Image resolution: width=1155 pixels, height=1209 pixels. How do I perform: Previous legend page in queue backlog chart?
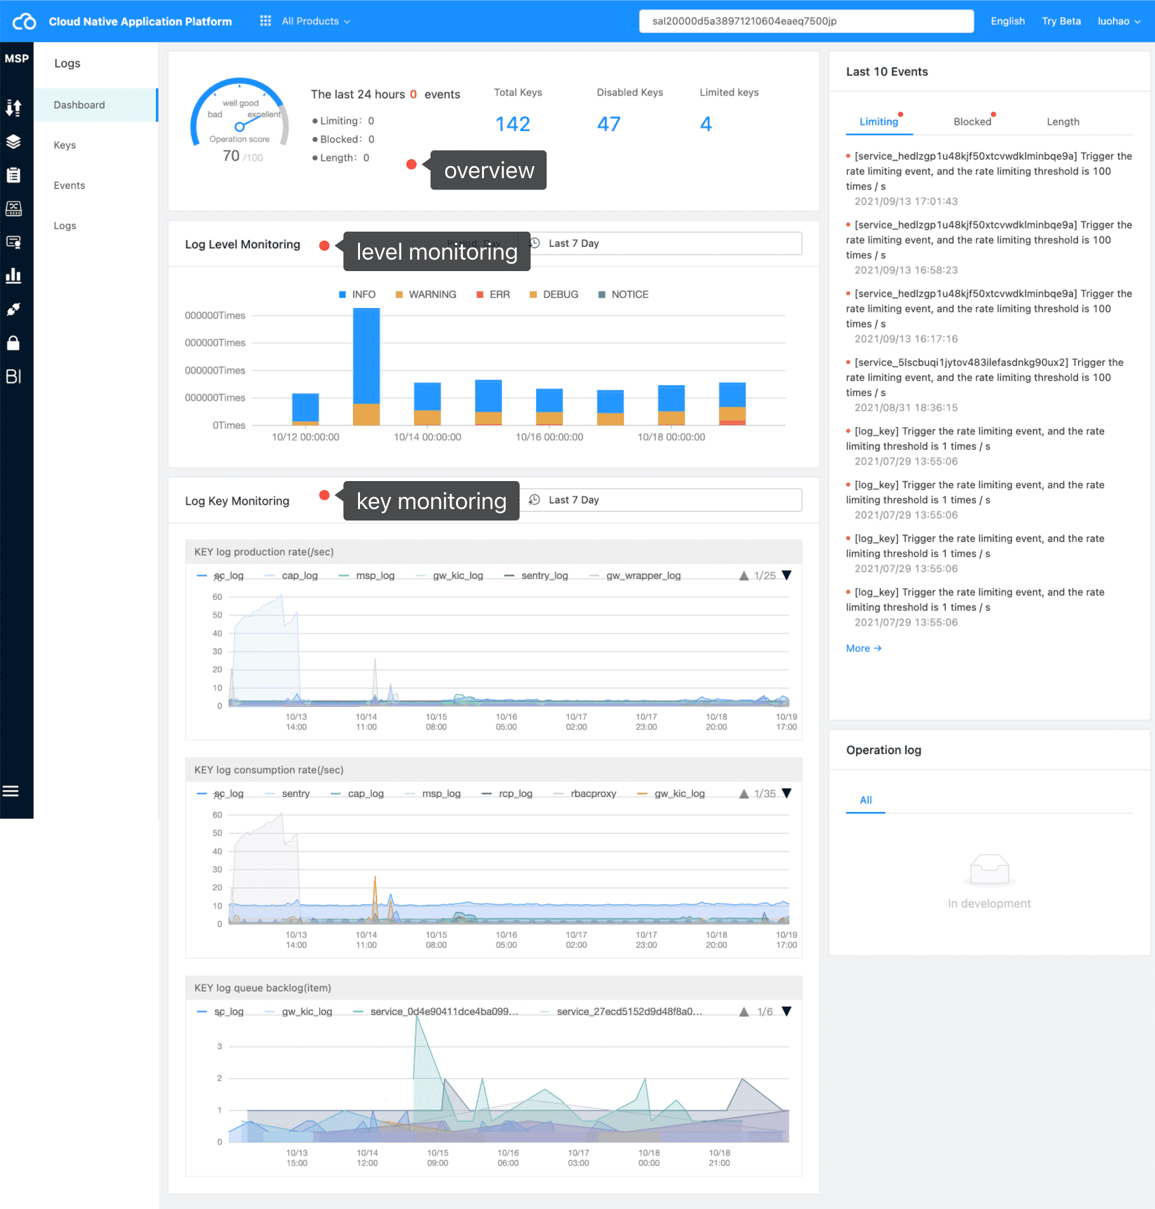pyautogui.click(x=743, y=1012)
